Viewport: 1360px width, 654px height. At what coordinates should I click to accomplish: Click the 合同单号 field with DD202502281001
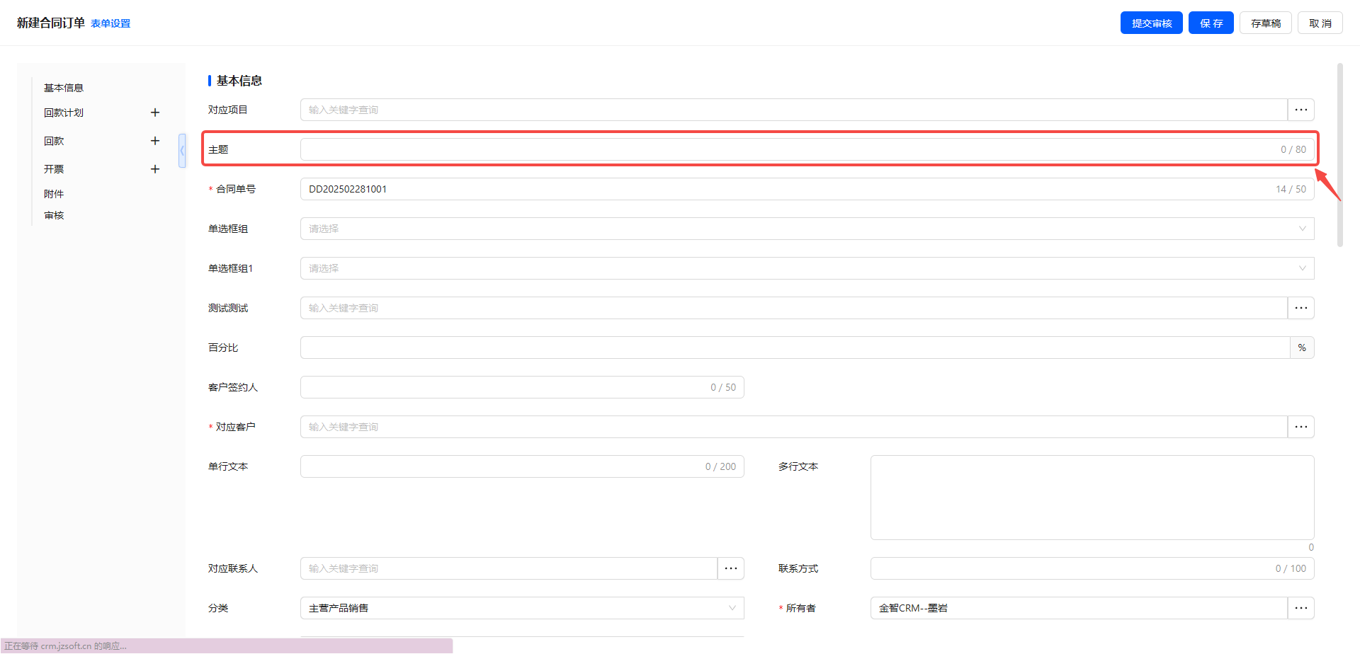coord(807,189)
